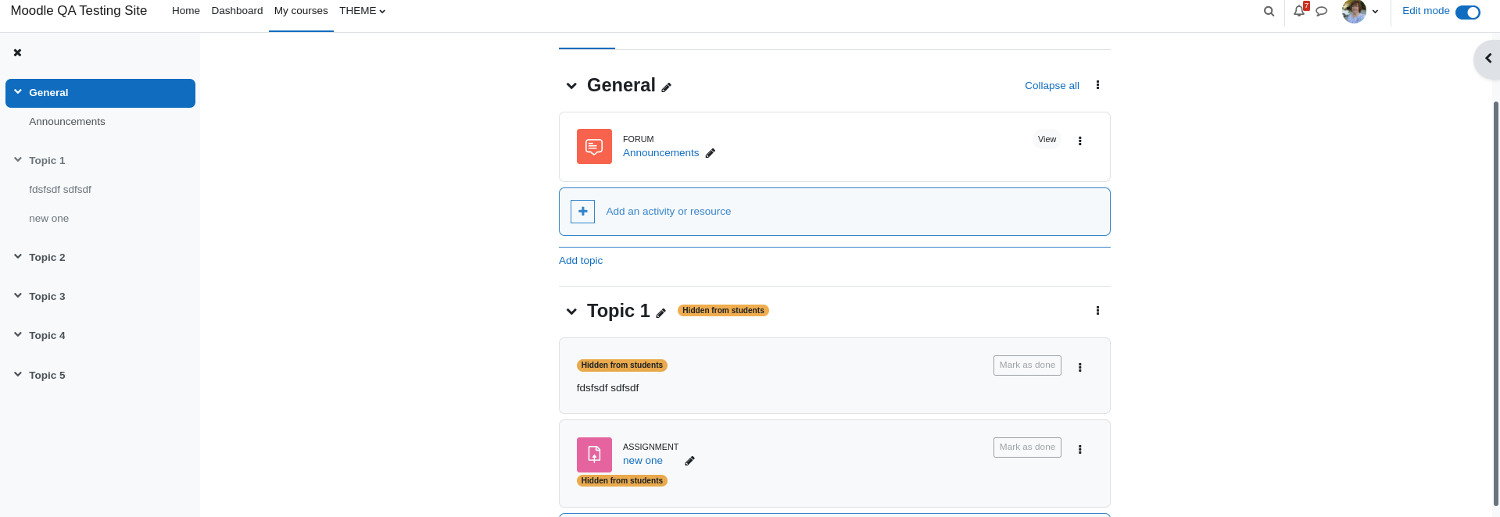Select My courses navigation item

click(x=301, y=11)
